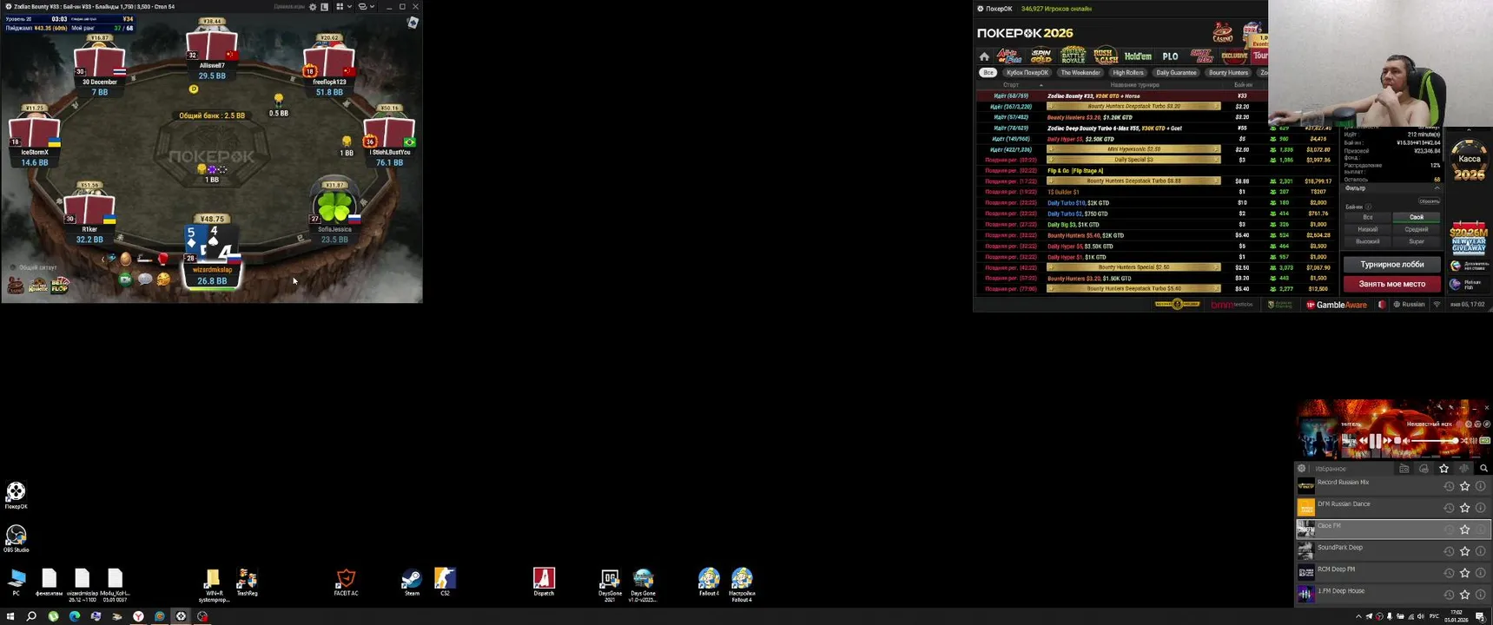Image resolution: width=1493 pixels, height=625 pixels.
Task: Sort the tournament list by the Старт column
Action: pyautogui.click(x=1011, y=85)
